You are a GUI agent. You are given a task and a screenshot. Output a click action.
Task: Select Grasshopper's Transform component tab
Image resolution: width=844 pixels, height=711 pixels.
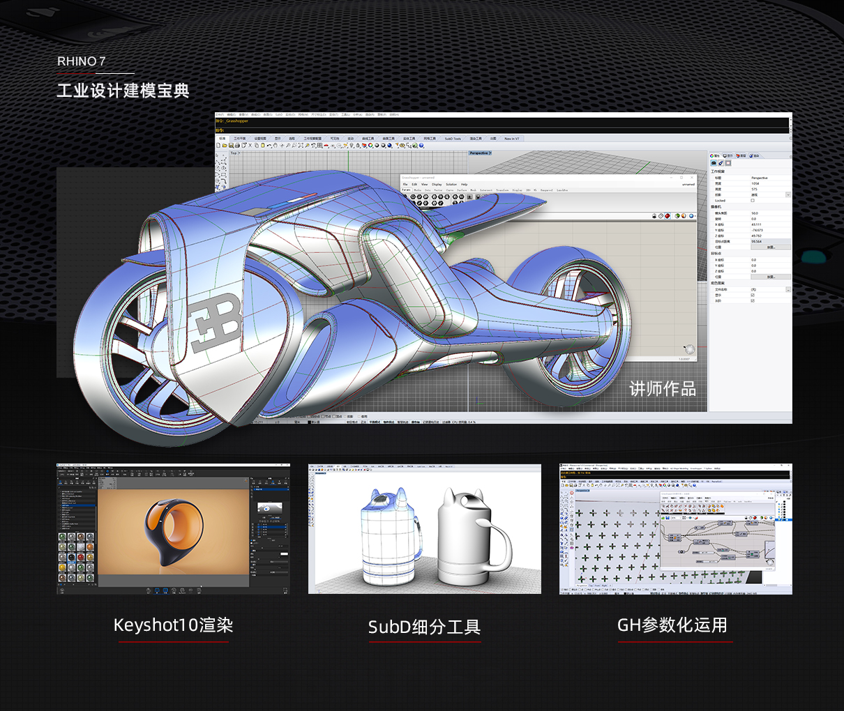[502, 190]
